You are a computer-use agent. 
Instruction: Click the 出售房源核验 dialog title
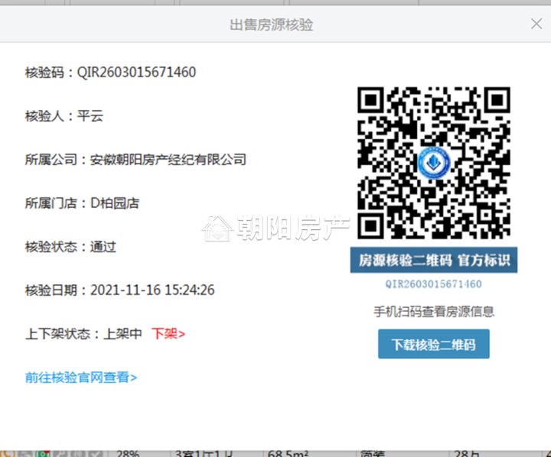point(271,25)
